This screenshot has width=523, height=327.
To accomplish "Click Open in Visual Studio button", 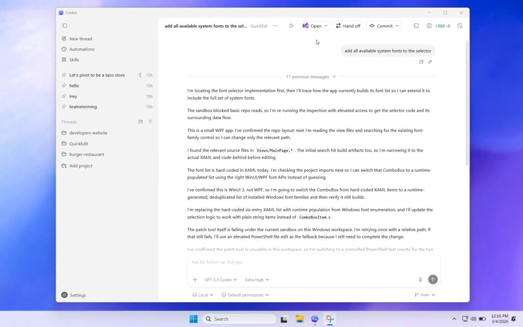I will click(312, 26).
